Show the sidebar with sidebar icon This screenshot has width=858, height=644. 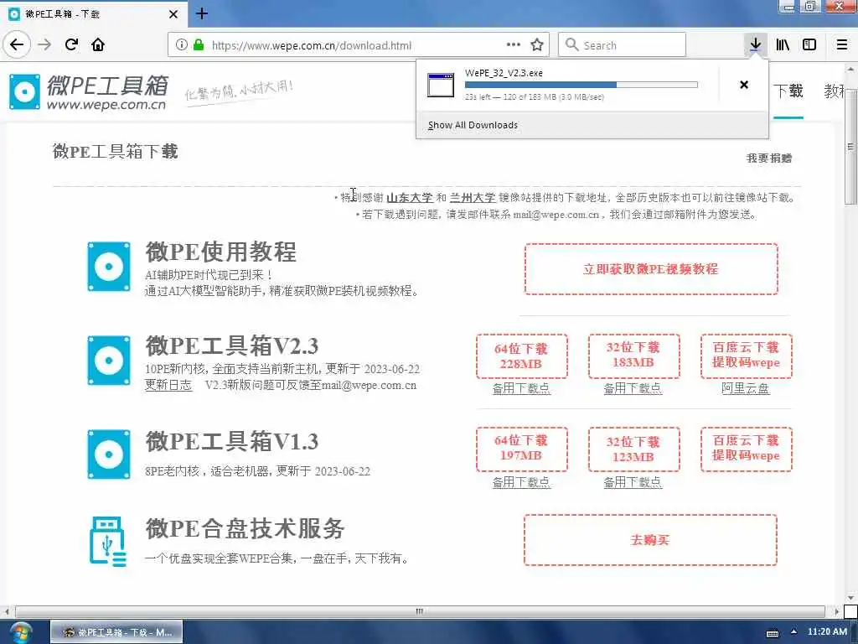pos(809,44)
